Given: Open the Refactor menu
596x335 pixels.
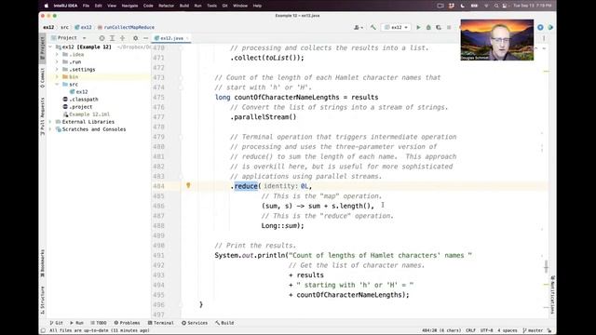Looking at the screenshot, I should tap(166, 6).
